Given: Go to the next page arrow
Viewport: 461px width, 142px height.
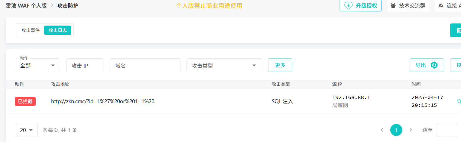Looking at the screenshot, I should [411, 130].
